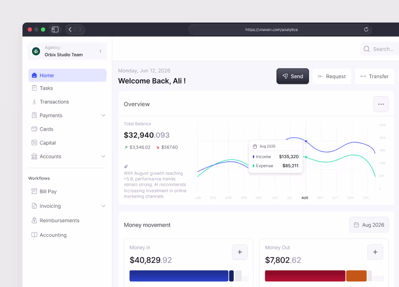Click the browser address bar URL
The height and width of the screenshot is (287, 399).
(271, 30)
